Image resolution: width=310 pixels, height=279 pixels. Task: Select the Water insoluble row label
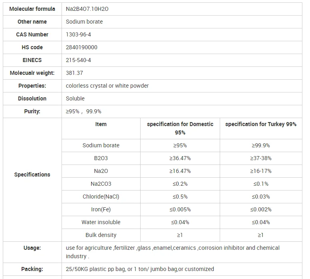click(x=101, y=222)
